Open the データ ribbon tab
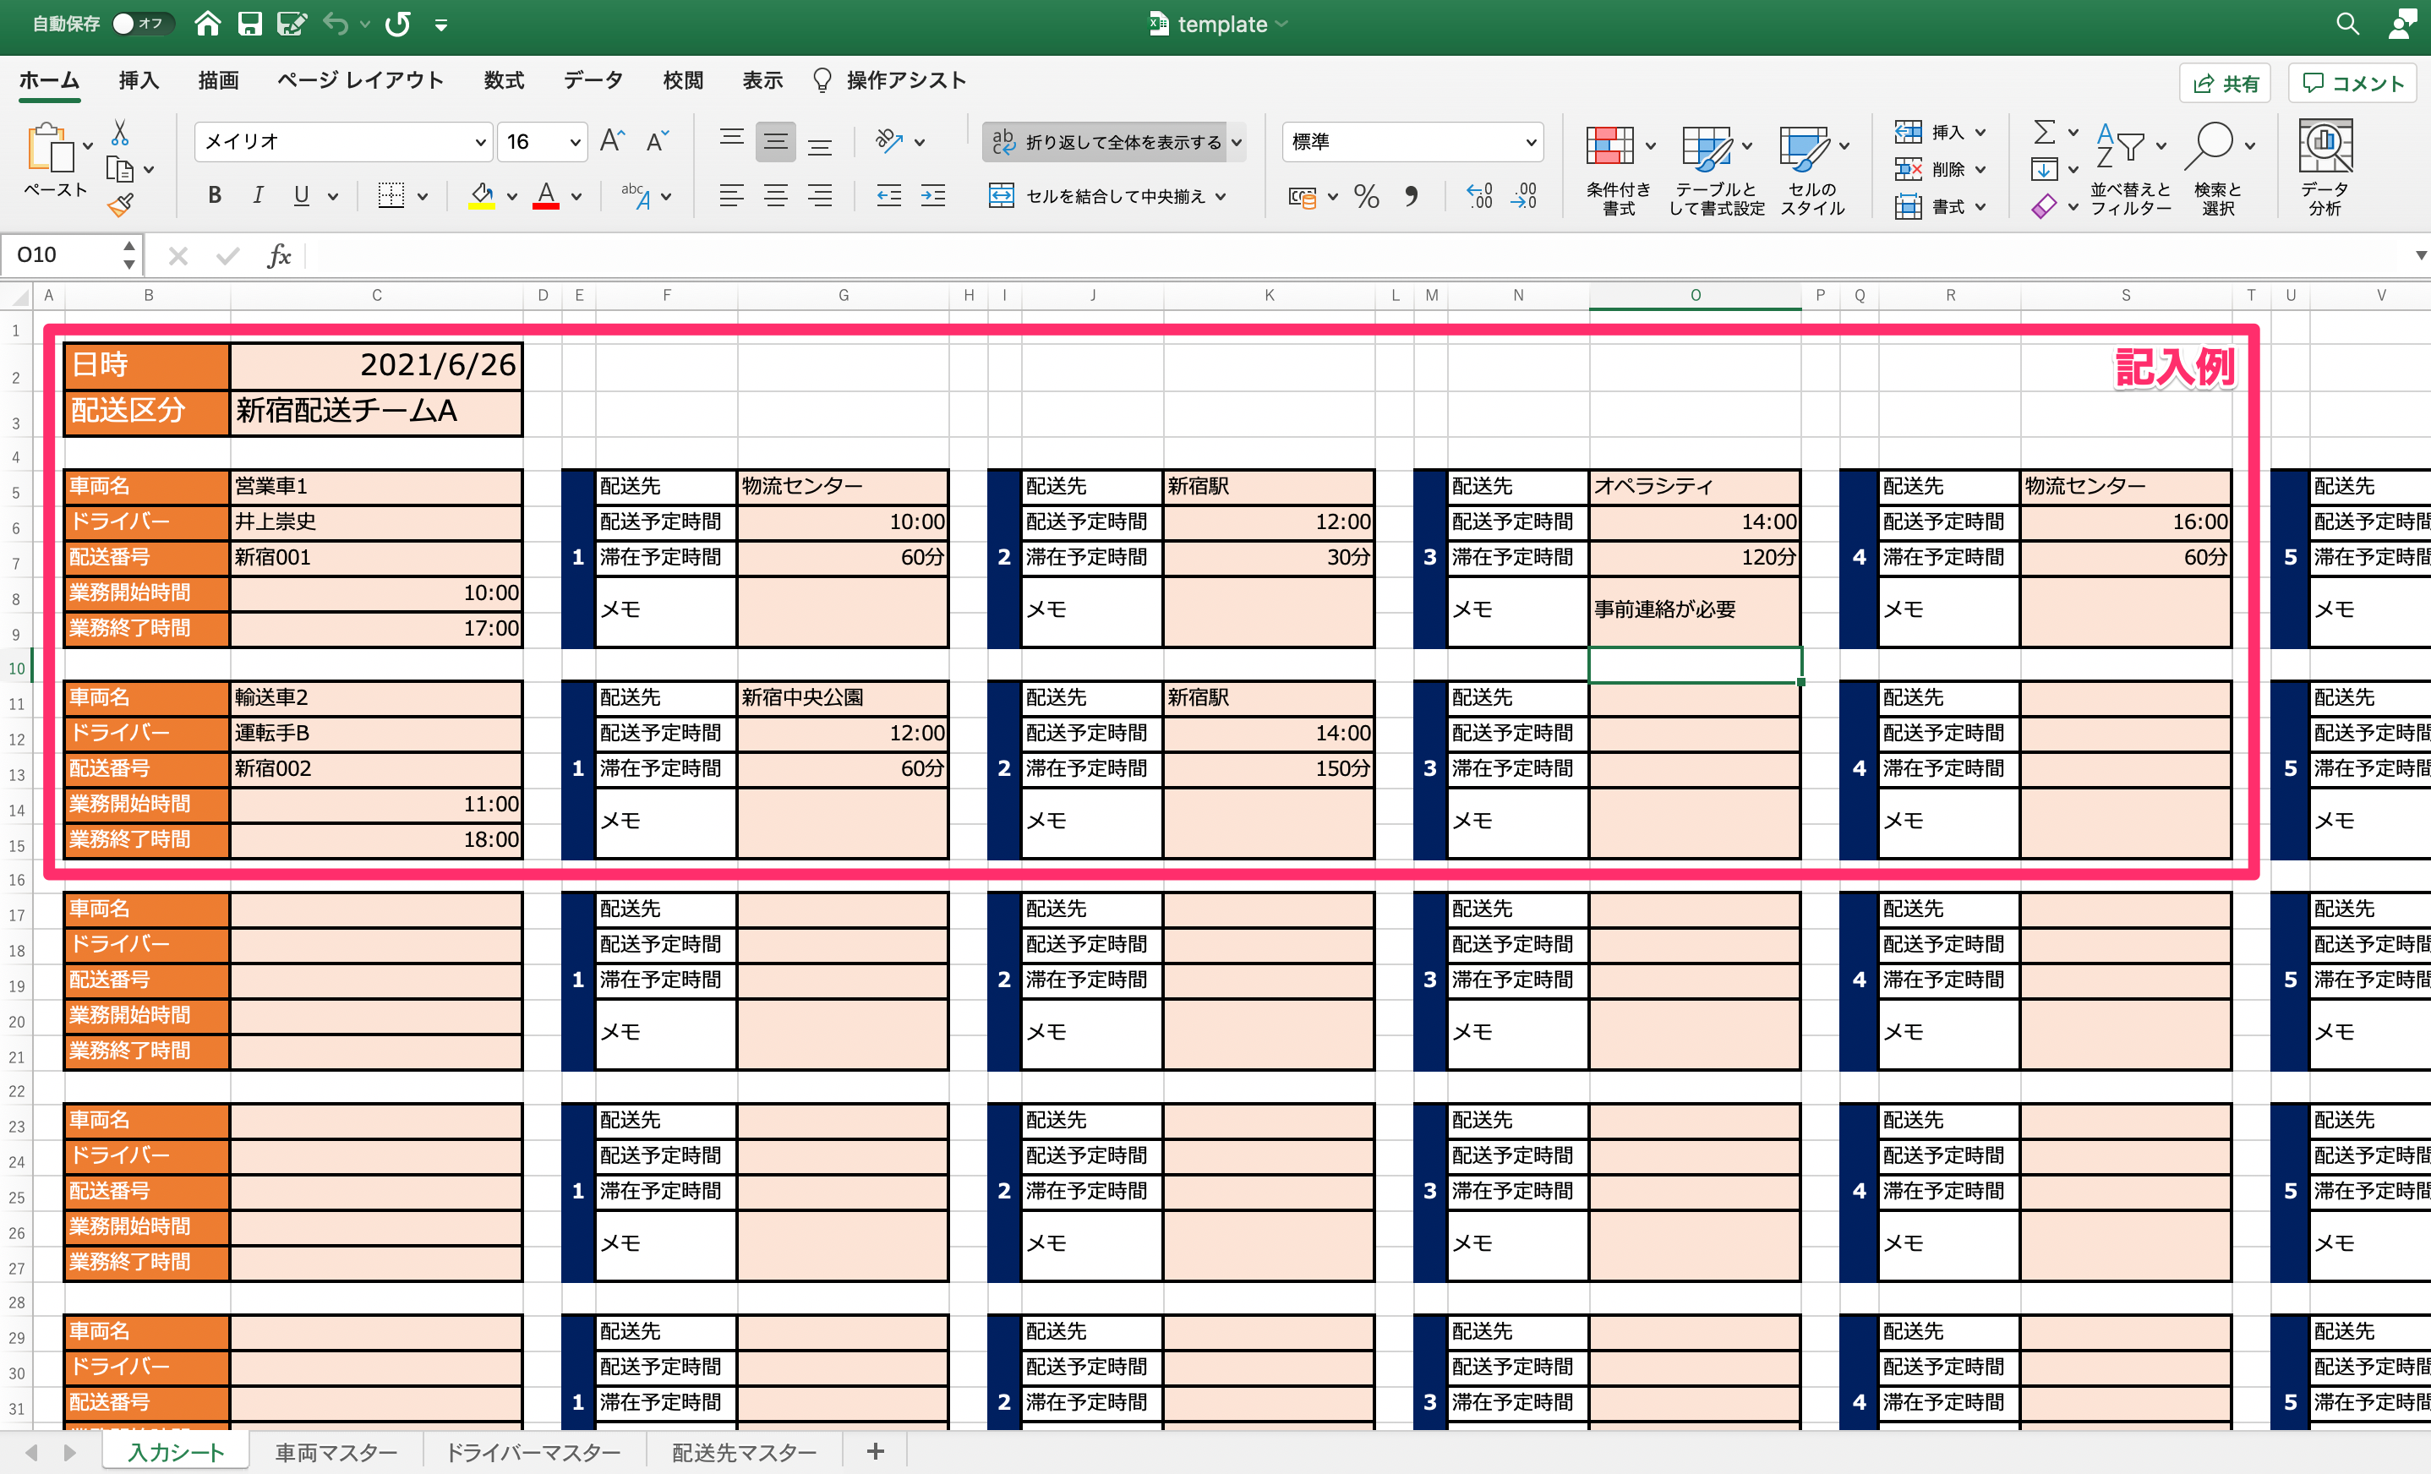 (x=593, y=80)
